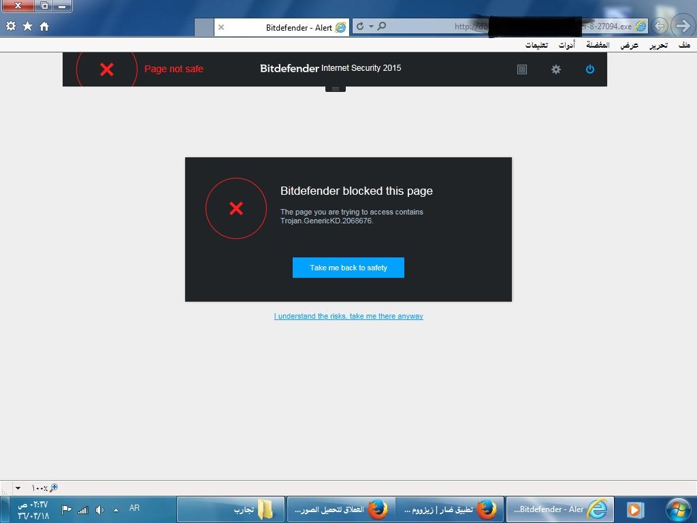Show hidden system tray icons
This screenshot has height=523, width=697.
116,509
